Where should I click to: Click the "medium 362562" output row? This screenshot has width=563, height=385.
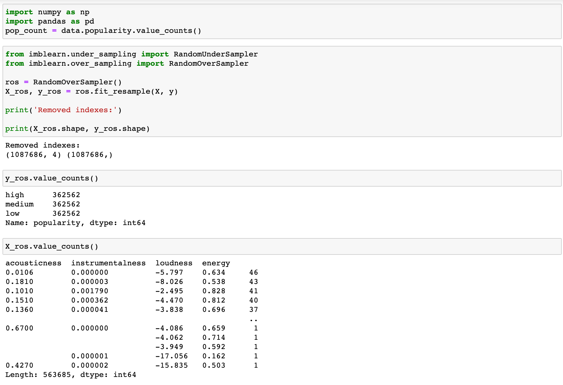tap(42, 204)
